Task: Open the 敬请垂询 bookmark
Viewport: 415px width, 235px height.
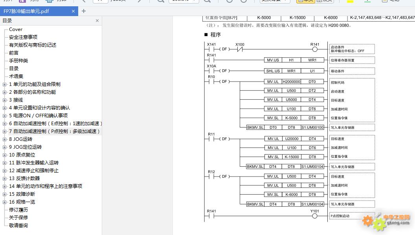Action: click(x=18, y=226)
